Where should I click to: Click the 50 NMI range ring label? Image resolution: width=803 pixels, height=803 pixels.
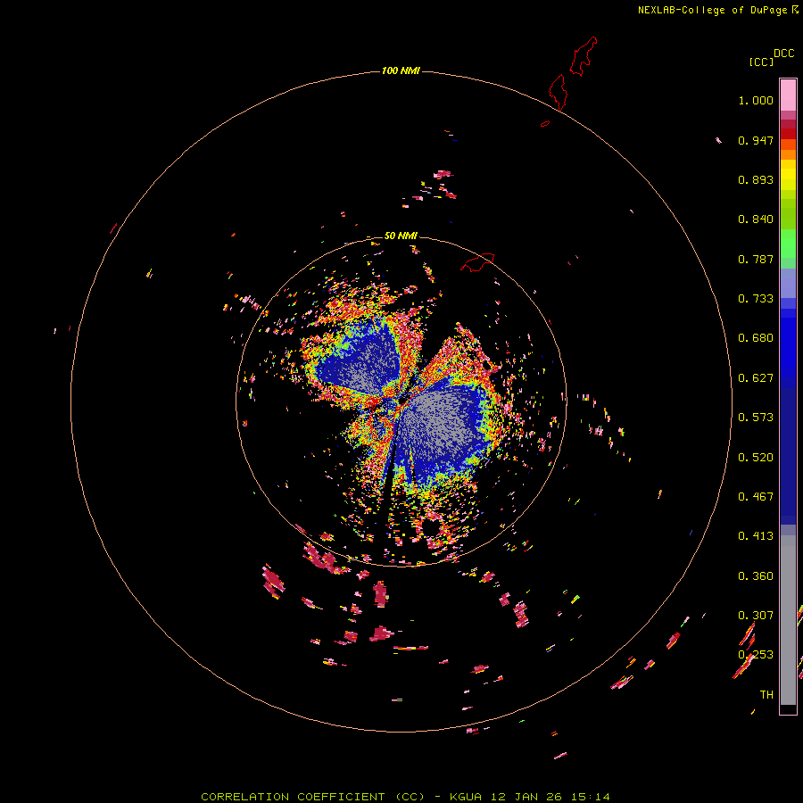click(401, 236)
